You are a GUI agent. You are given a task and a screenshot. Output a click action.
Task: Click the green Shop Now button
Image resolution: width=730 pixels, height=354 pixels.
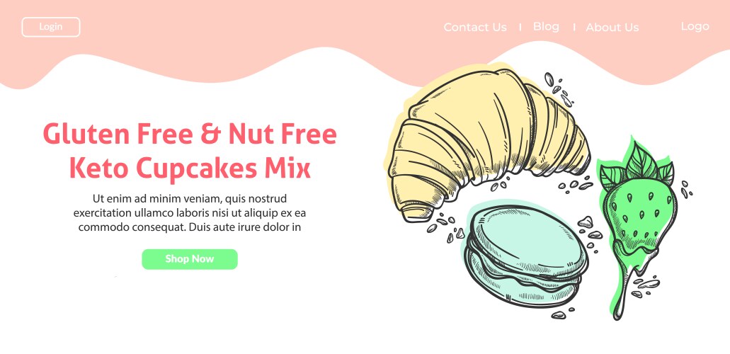click(190, 259)
